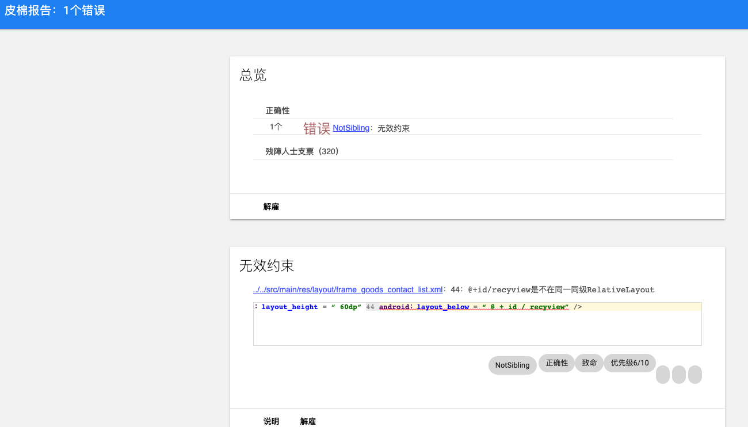Click the first gray circular action icon

tap(662, 375)
